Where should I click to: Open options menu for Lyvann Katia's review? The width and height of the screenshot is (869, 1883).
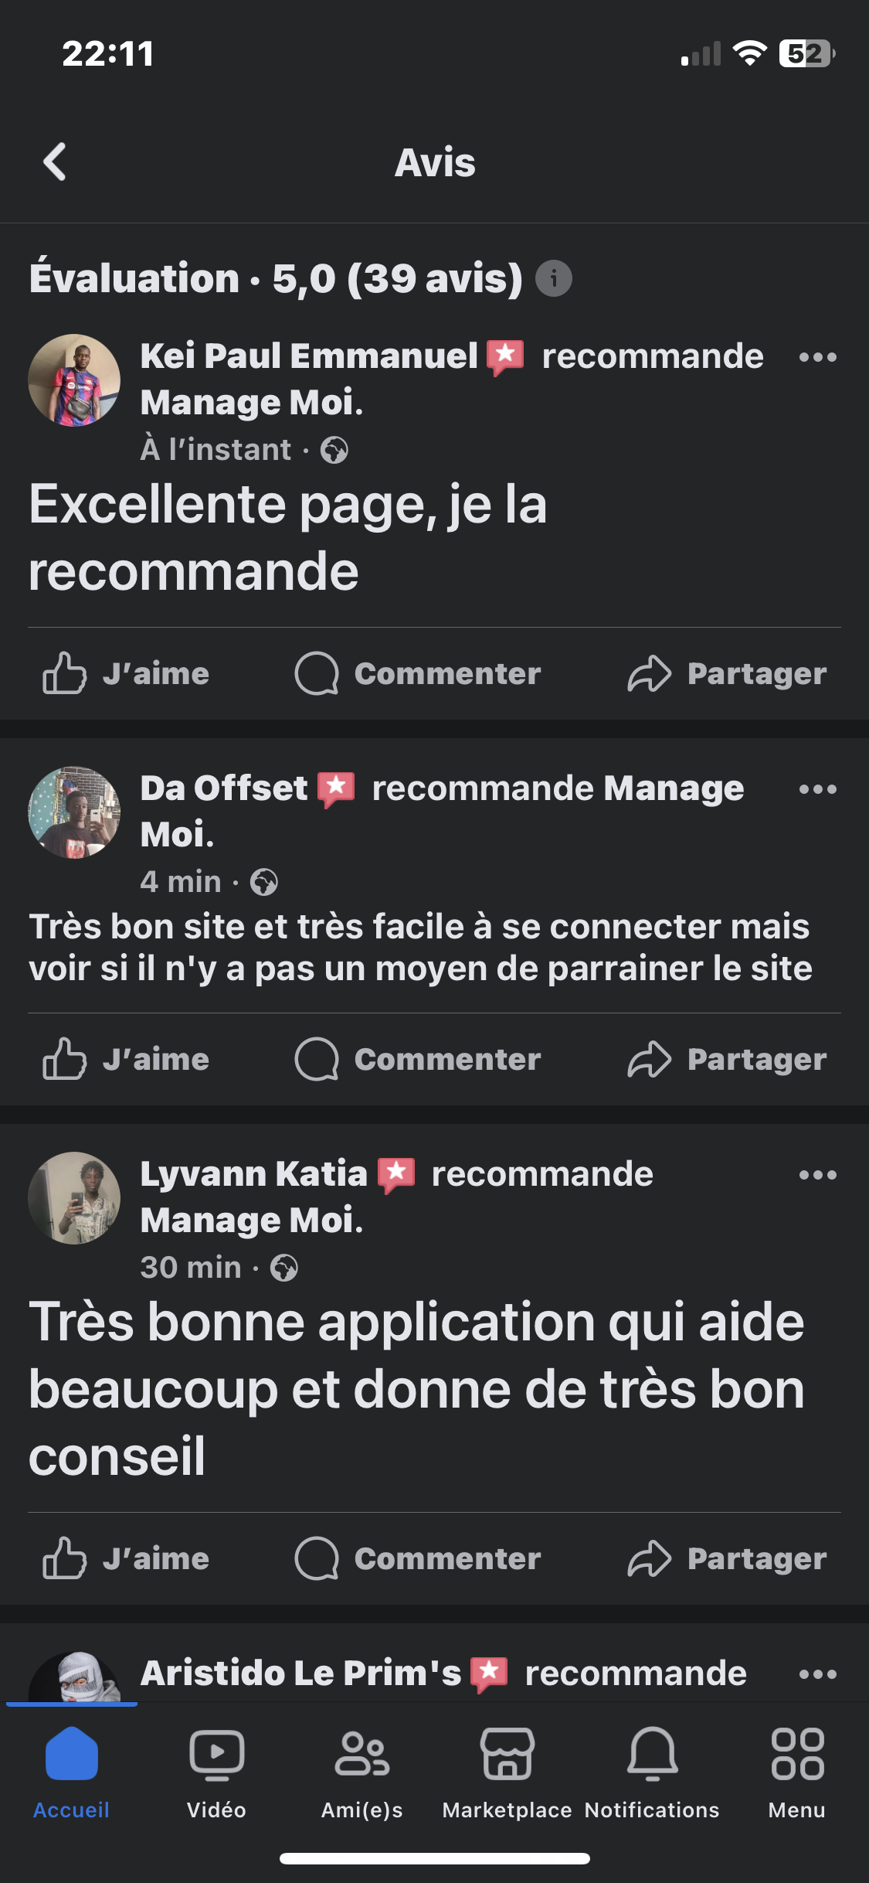[x=817, y=1175]
